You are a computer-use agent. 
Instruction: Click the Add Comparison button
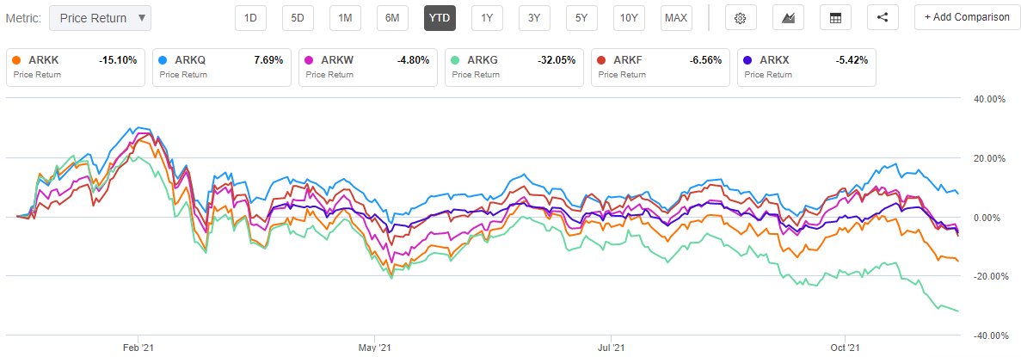point(968,17)
